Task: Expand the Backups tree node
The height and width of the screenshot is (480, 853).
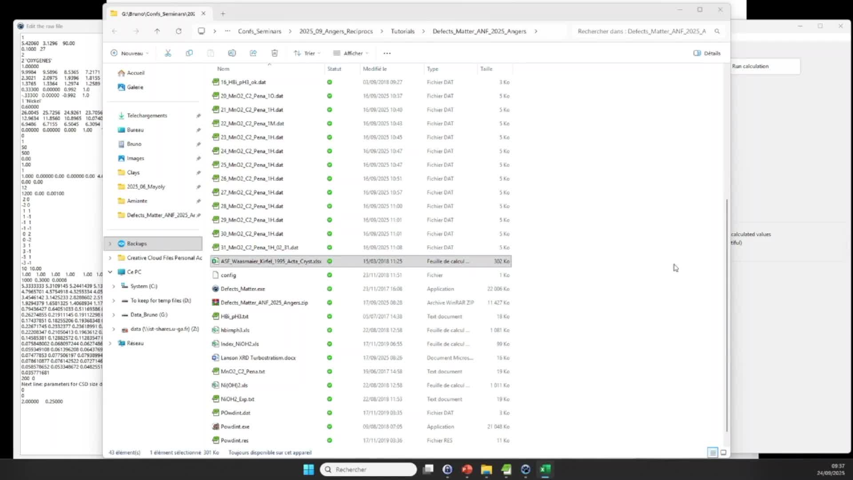Action: tap(110, 244)
